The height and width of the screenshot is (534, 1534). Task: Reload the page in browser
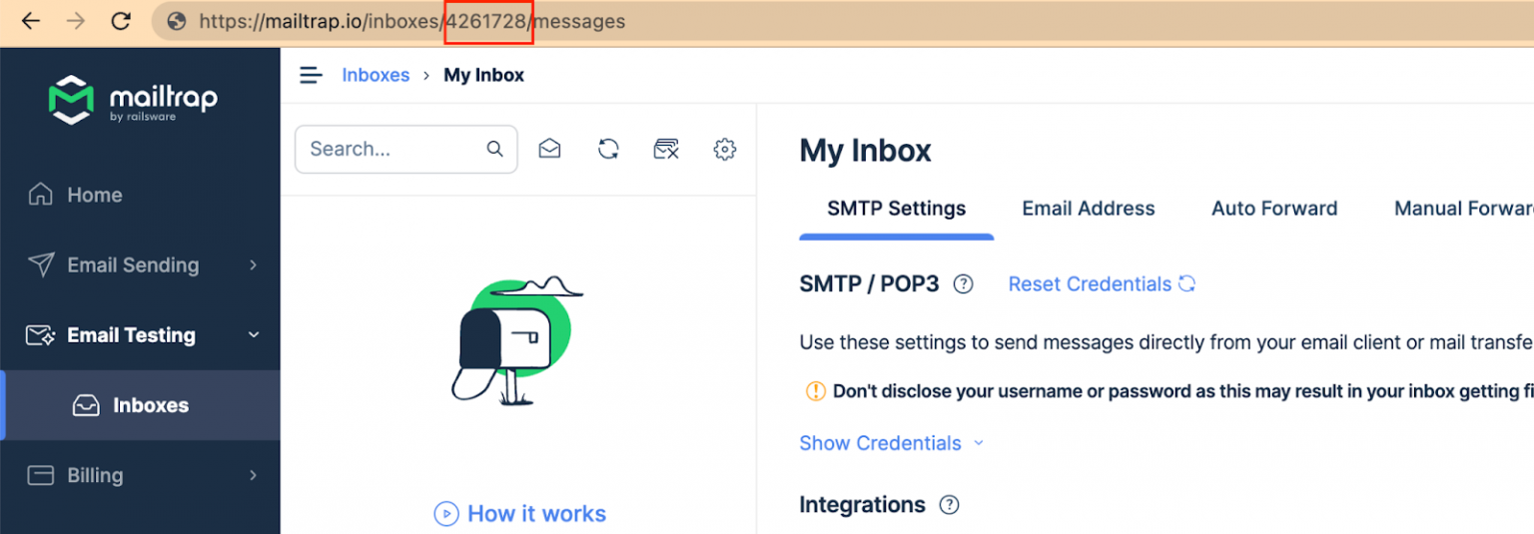(121, 21)
